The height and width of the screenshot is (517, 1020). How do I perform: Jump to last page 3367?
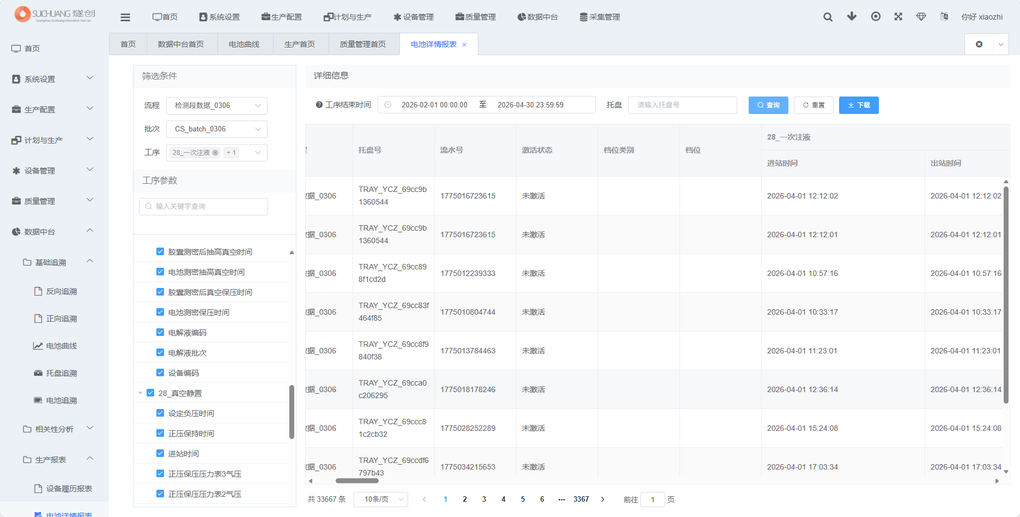581,499
